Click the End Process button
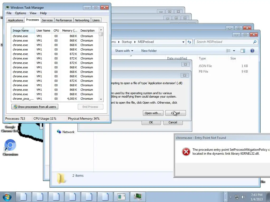The height and width of the screenshot is (202, 270). pos(91,107)
